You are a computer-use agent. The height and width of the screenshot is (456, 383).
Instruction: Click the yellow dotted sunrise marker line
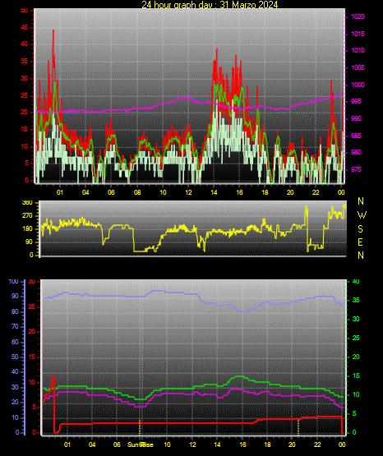point(140,427)
